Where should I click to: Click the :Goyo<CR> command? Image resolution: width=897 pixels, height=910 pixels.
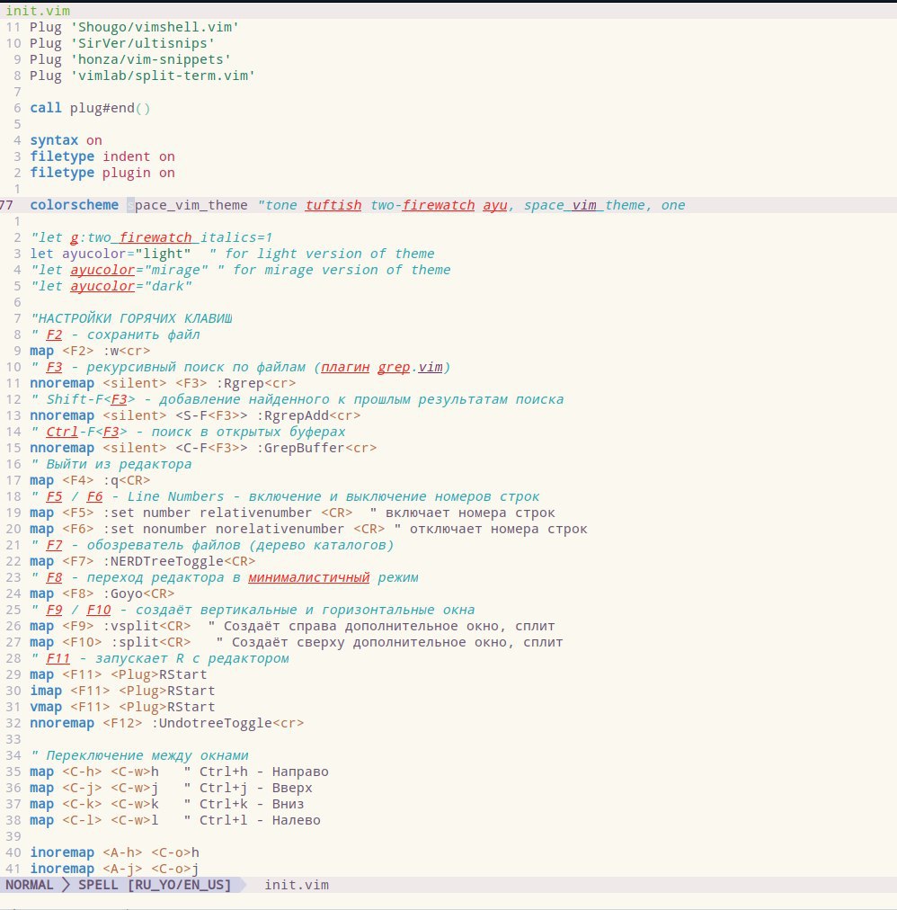(138, 593)
